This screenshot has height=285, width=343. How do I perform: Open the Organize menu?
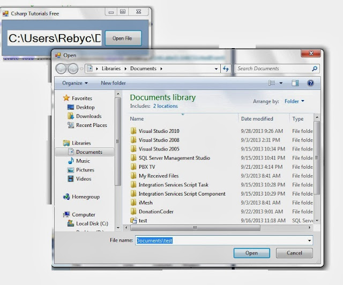75,83
